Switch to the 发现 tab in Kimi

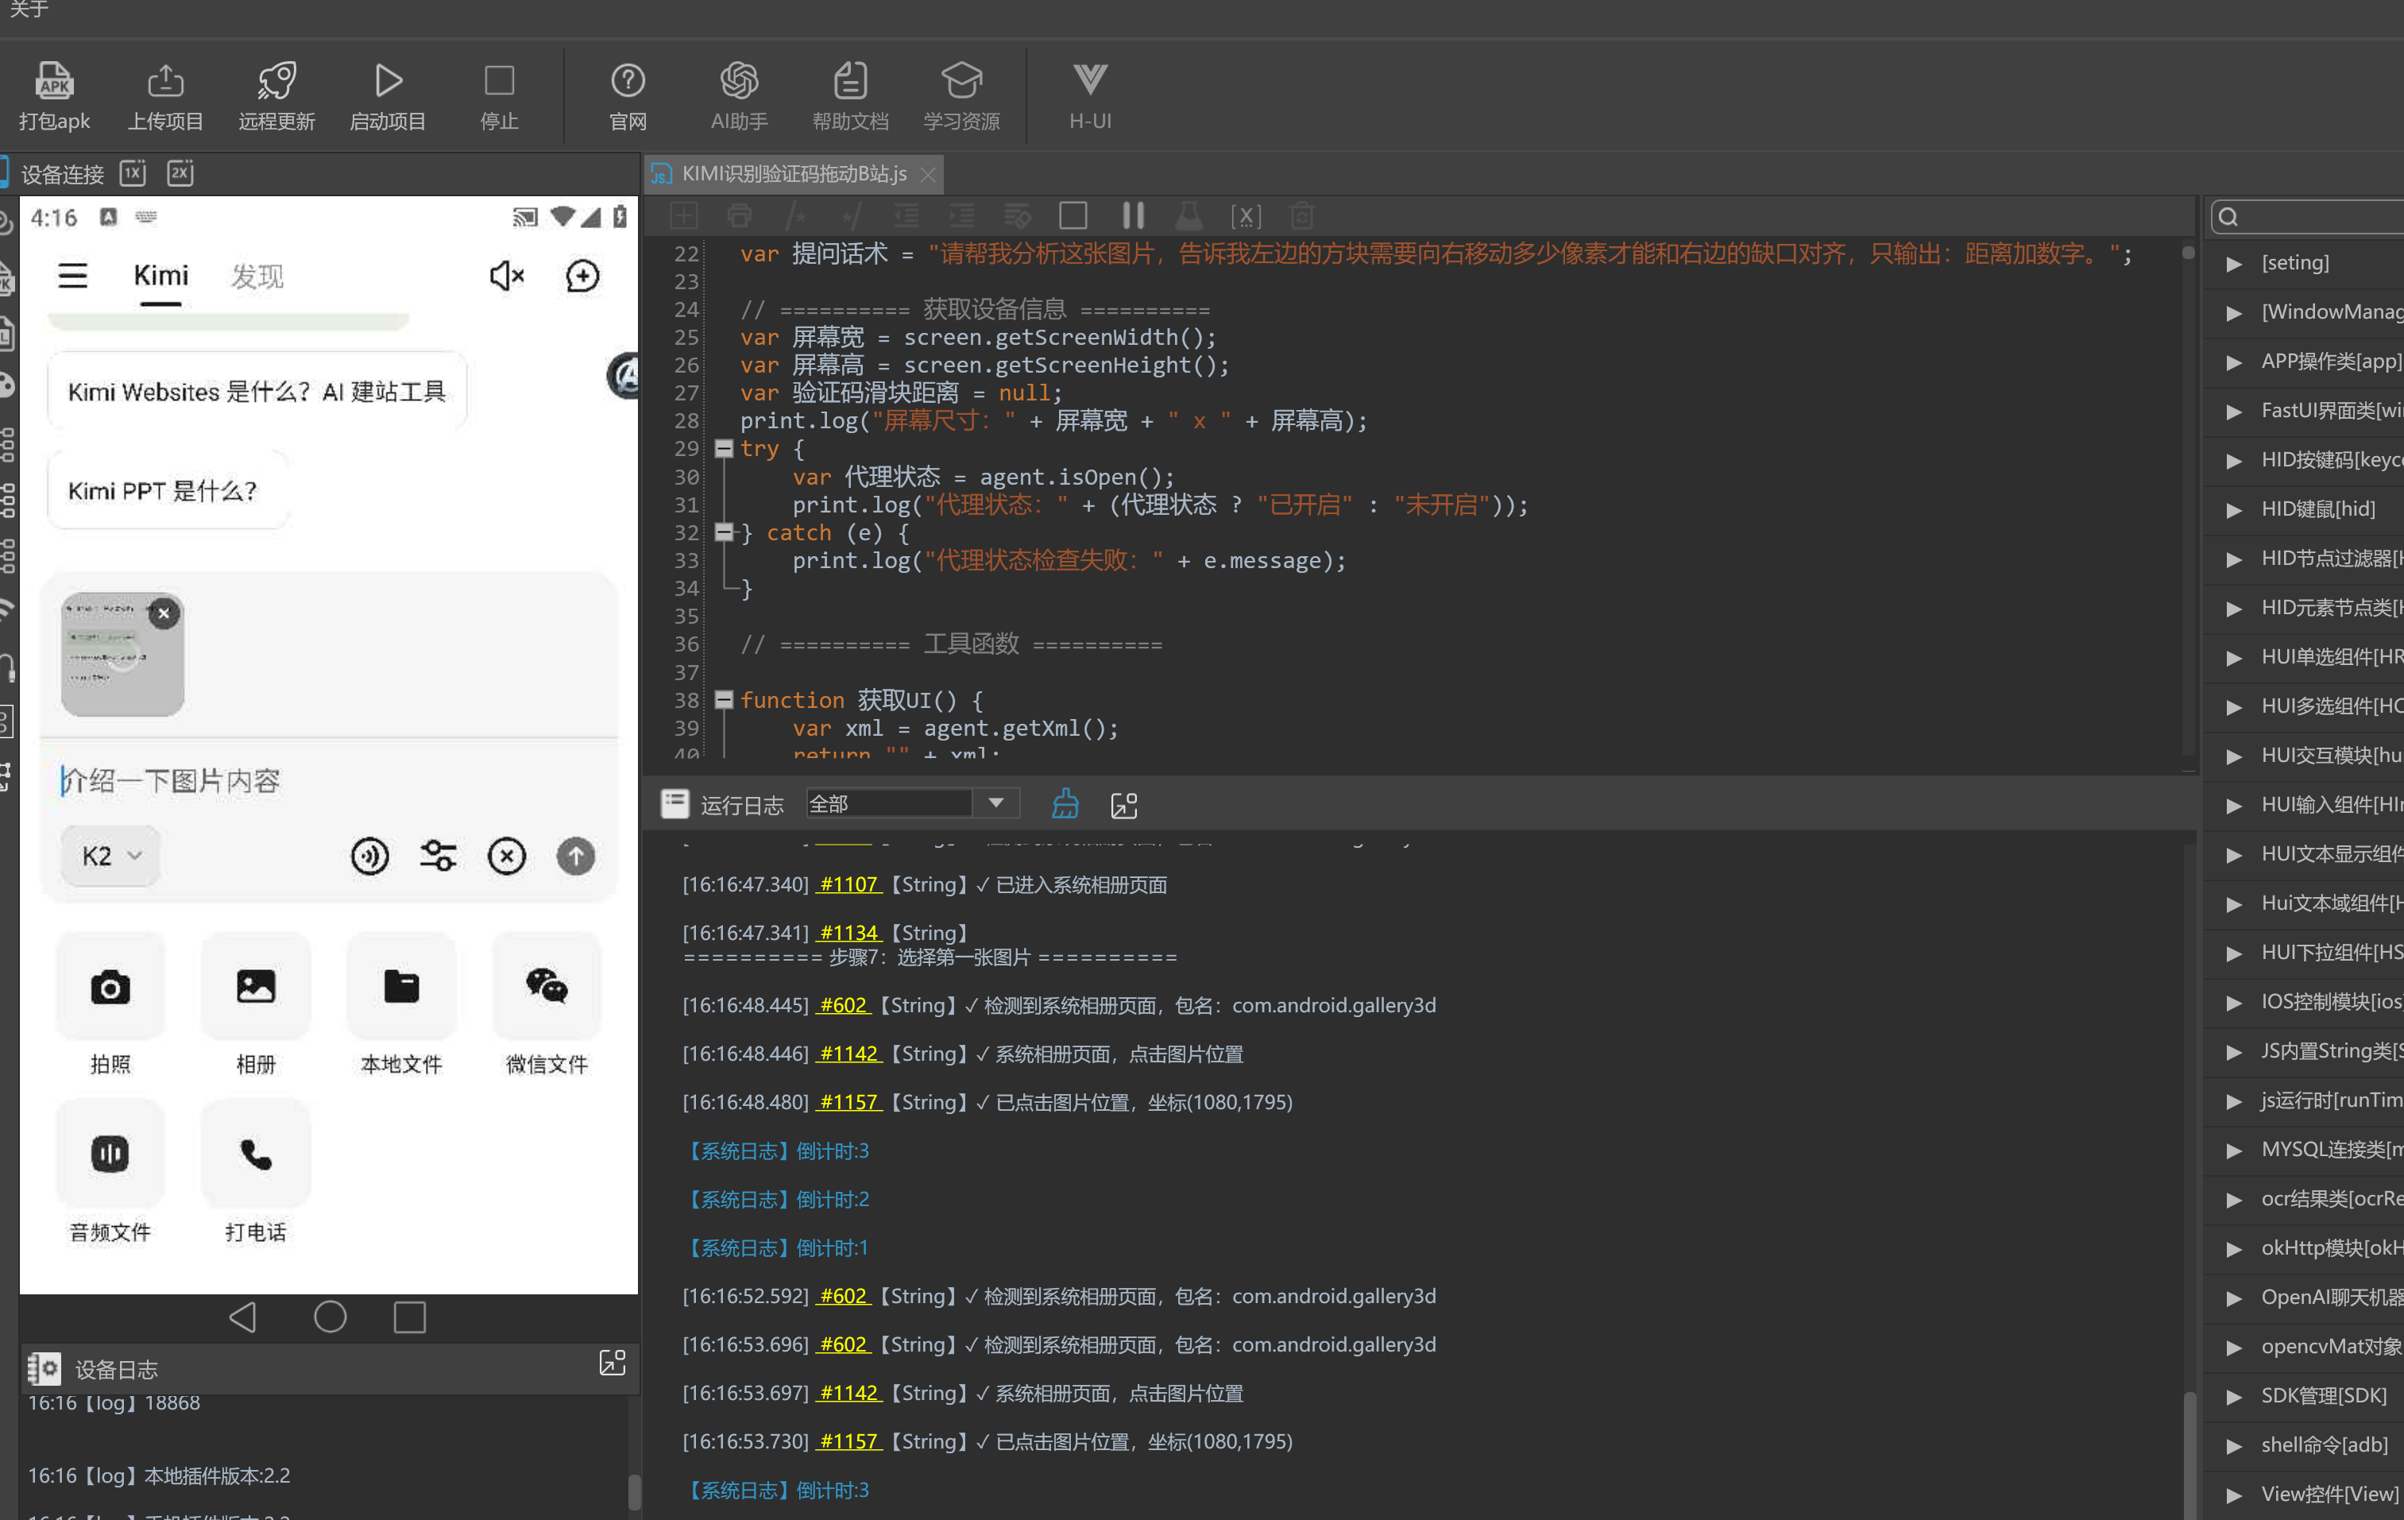257,277
